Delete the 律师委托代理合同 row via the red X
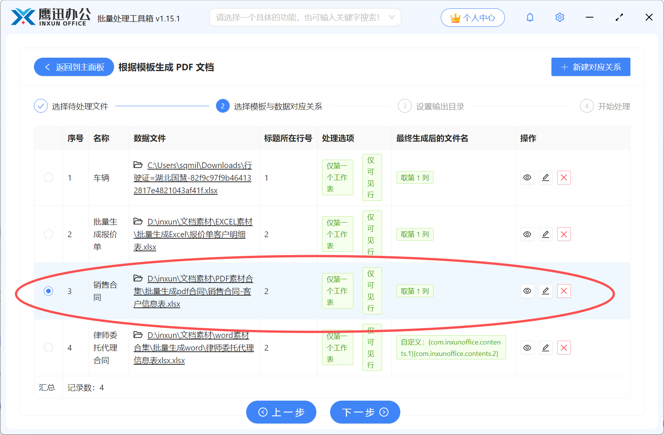 point(564,348)
